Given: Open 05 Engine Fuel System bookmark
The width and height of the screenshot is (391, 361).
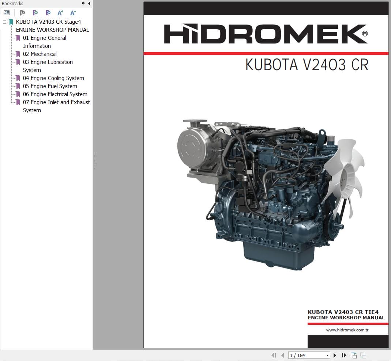Looking at the screenshot, I should click(50, 86).
